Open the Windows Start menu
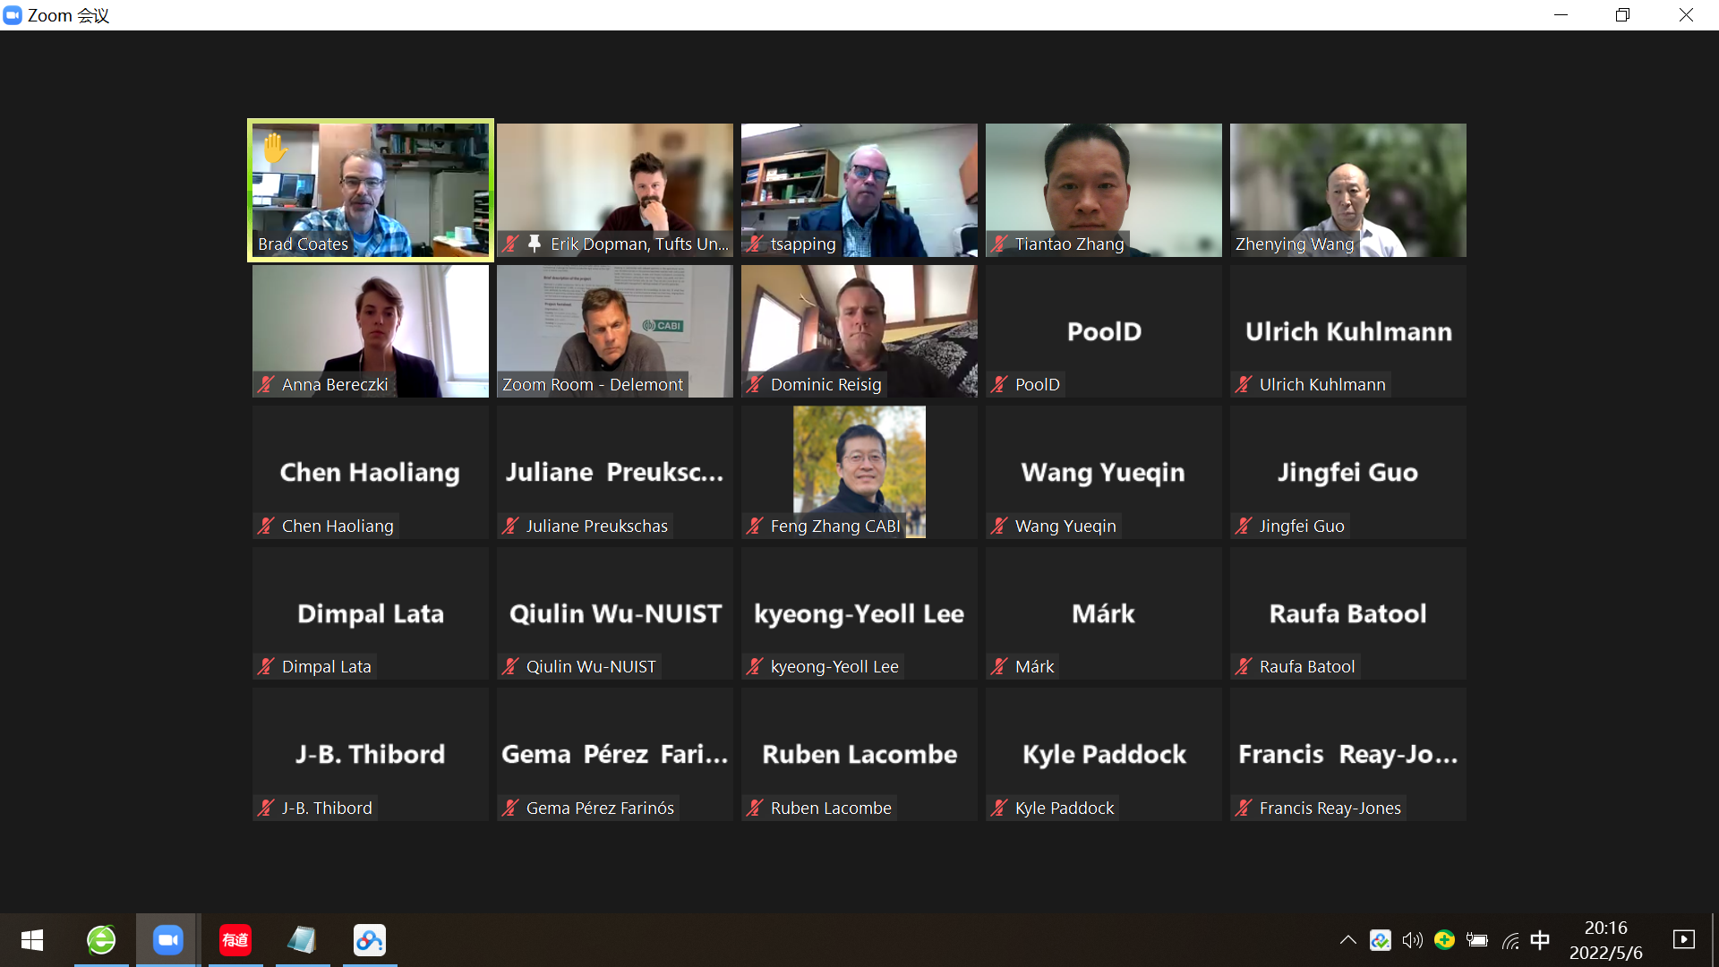 pyautogui.click(x=32, y=940)
